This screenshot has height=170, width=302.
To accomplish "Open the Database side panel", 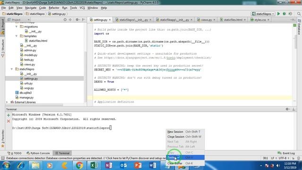I will (x=299, y=27).
